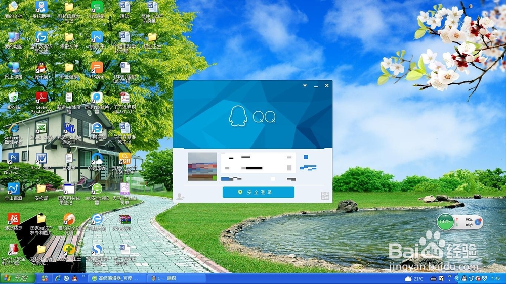The height and width of the screenshot is (284, 506).
Task: Click the QQ account number input field
Action: click(x=258, y=157)
